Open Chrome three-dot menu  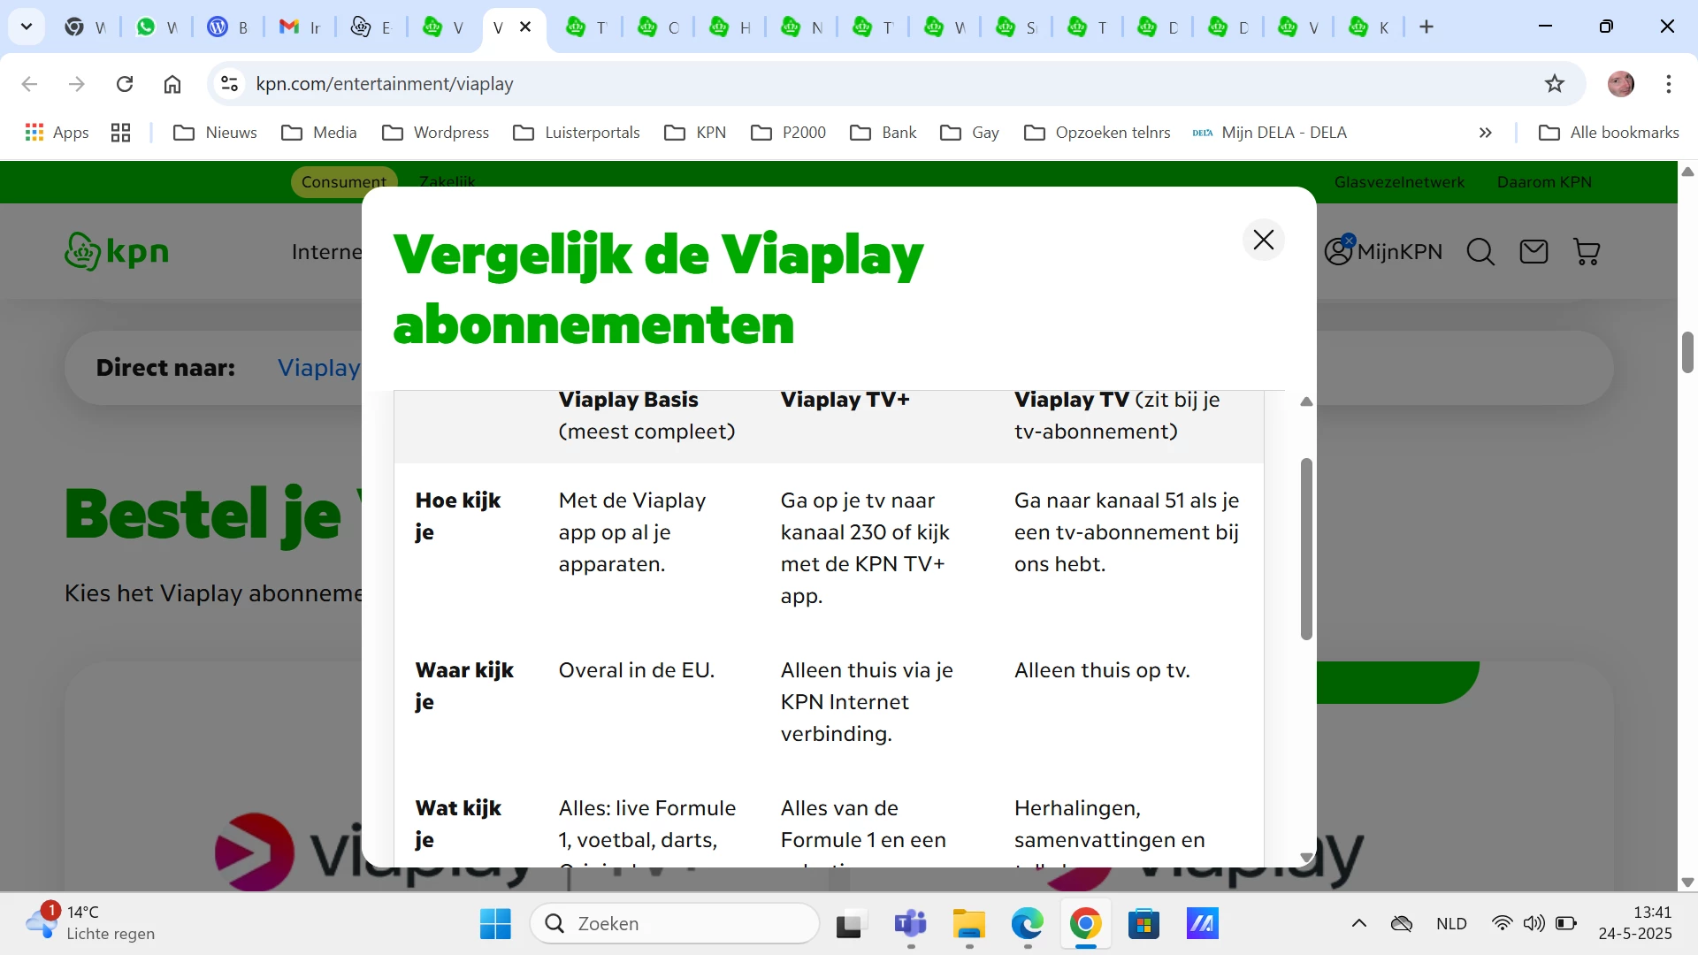pyautogui.click(x=1668, y=84)
